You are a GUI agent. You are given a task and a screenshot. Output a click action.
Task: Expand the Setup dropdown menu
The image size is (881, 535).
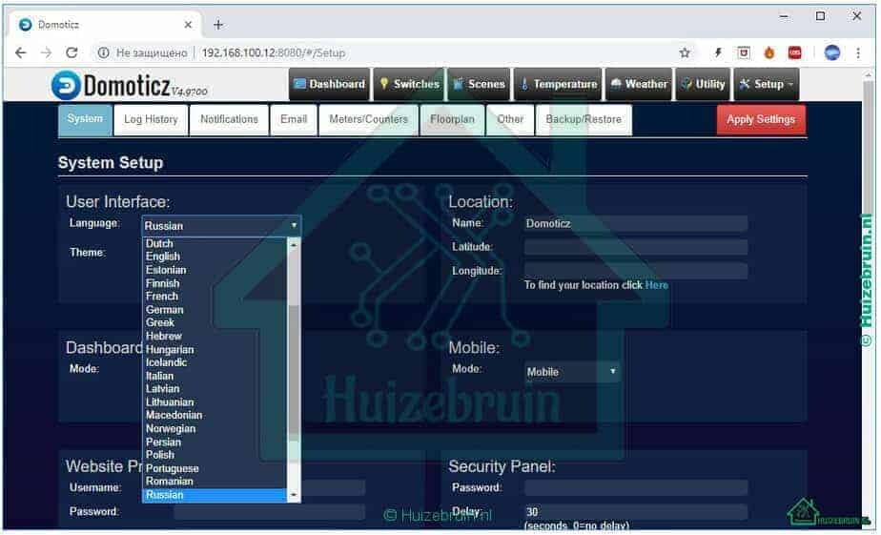[767, 84]
